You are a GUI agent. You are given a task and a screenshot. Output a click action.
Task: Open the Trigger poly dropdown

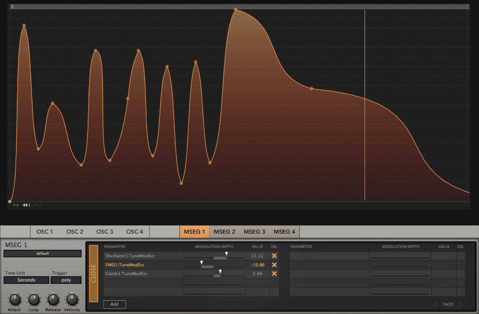tap(66, 280)
